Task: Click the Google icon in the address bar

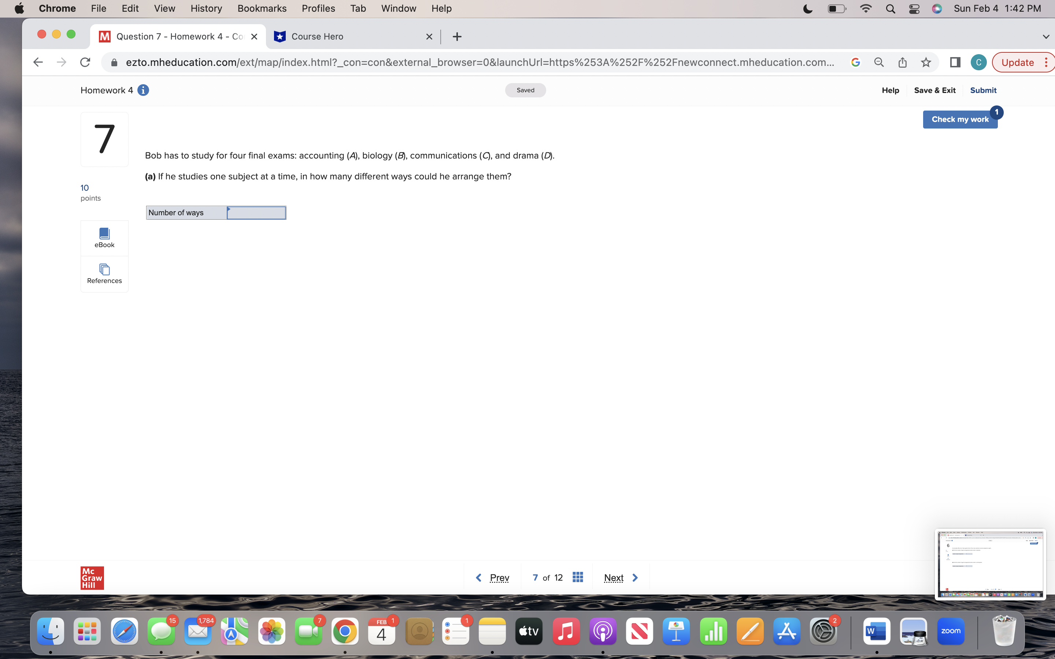Action: (855, 62)
